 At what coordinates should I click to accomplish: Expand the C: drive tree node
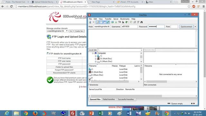[x=96, y=56]
